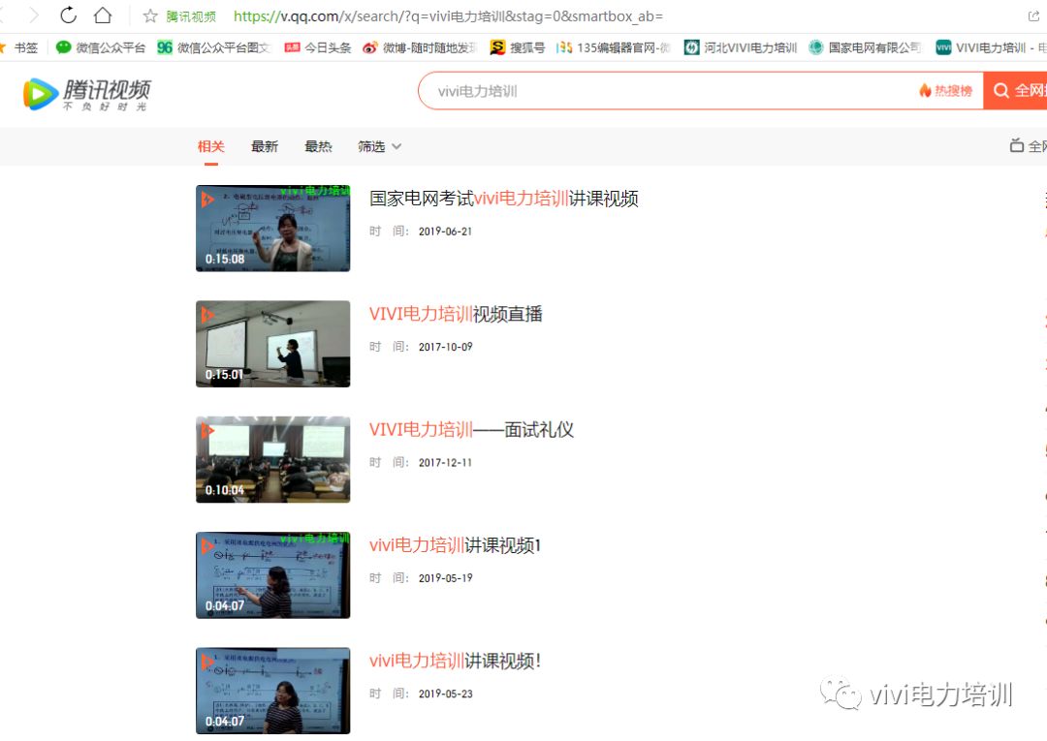Click the date 2017-12-11

point(445,462)
